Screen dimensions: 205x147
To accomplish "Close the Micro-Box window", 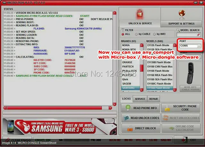I will 201,3.
